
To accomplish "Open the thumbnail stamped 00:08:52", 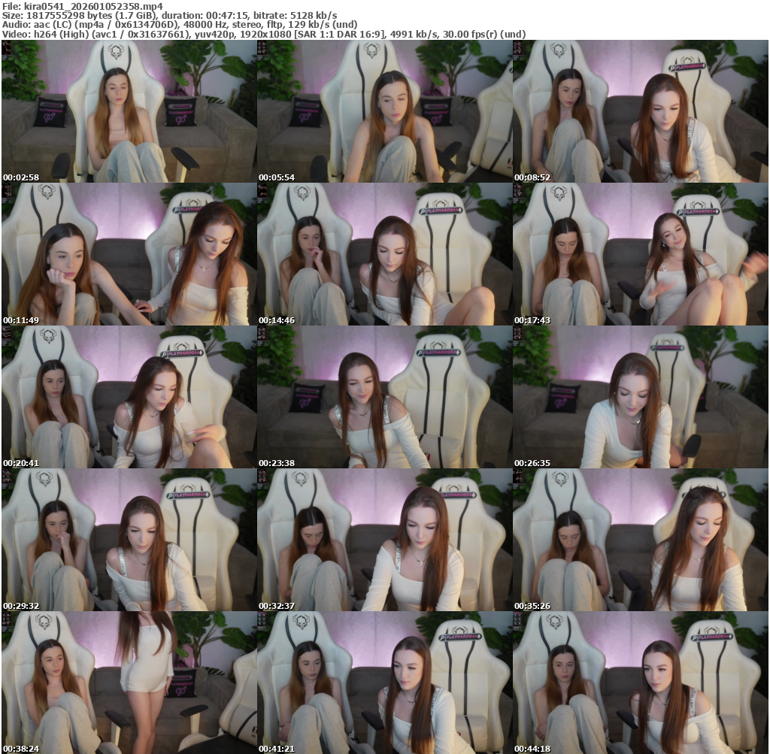I will pyautogui.click(x=641, y=111).
